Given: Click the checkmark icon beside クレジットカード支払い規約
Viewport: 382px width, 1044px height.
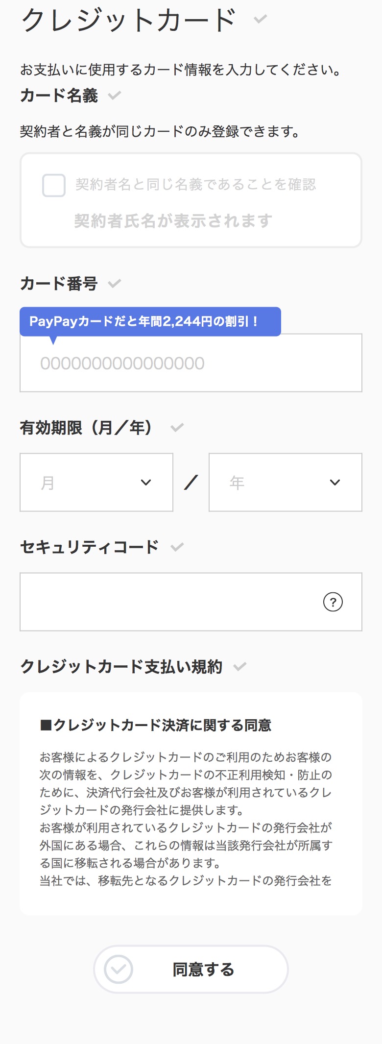Looking at the screenshot, I should pyautogui.click(x=240, y=666).
